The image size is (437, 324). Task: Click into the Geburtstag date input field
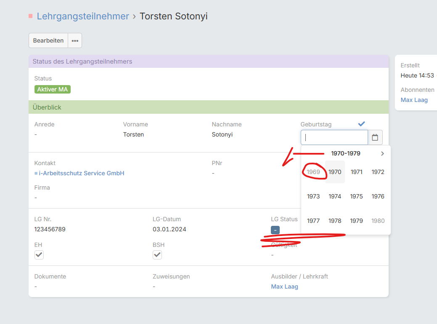coord(334,137)
